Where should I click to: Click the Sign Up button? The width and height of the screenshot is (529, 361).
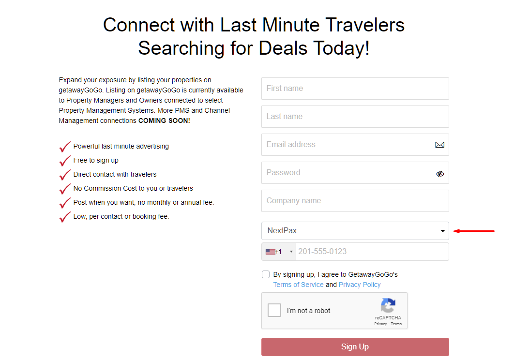point(355,347)
